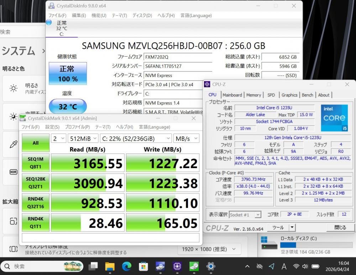Click the Task View taskbar icon
The height and width of the screenshot is (275, 356).
tap(93, 266)
